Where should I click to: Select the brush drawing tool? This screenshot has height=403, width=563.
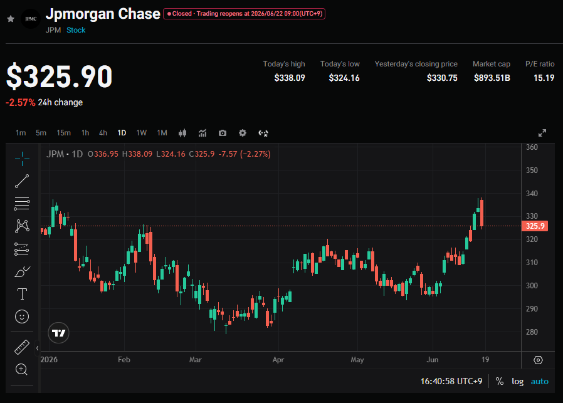point(22,271)
